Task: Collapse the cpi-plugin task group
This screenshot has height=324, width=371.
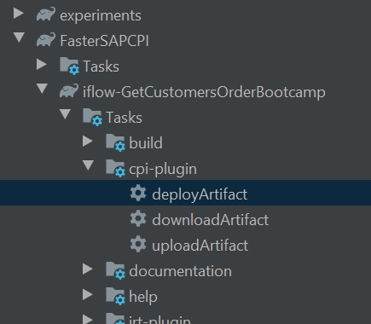Action: coord(88,165)
